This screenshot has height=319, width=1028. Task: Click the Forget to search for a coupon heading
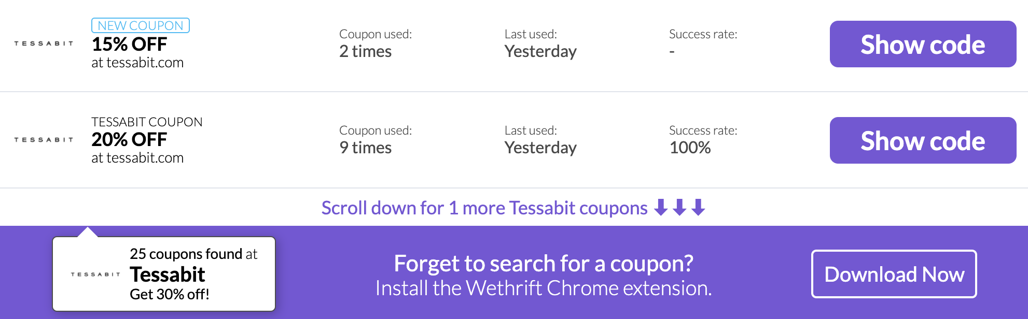coord(544,264)
